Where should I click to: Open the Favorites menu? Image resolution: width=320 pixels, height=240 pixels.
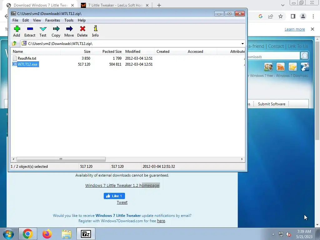coord(52,20)
